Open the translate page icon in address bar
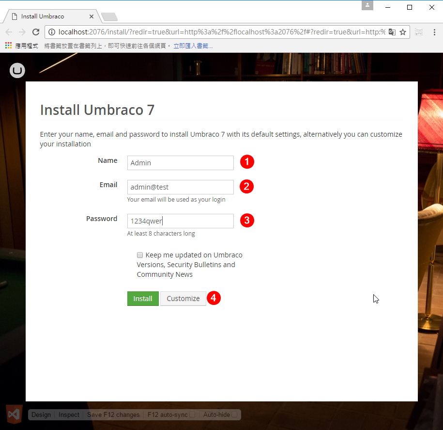Viewport: 443px width, 430px height. (x=392, y=32)
